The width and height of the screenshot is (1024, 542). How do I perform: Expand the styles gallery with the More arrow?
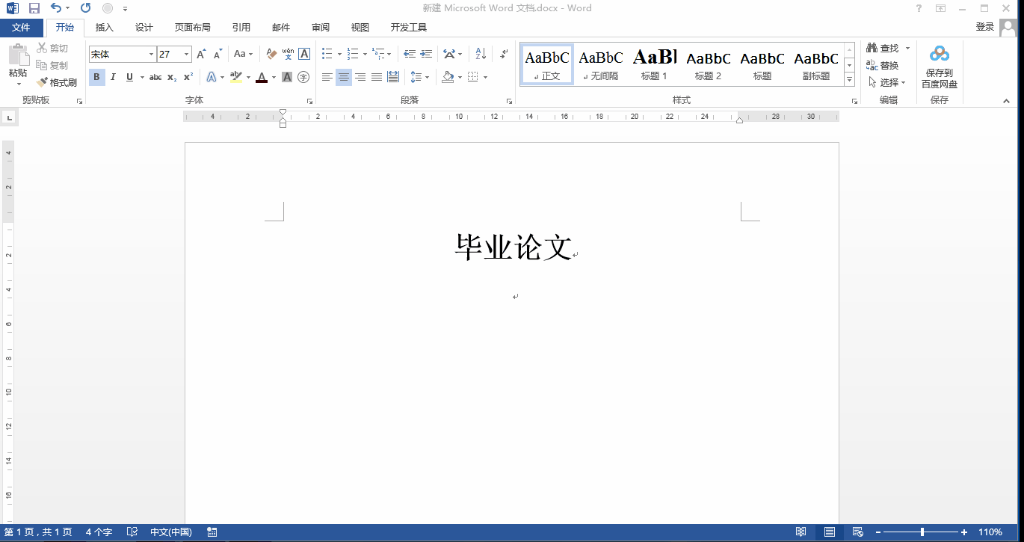[849, 79]
